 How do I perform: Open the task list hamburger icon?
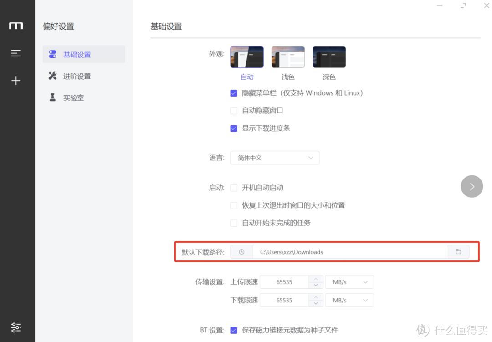(16, 53)
